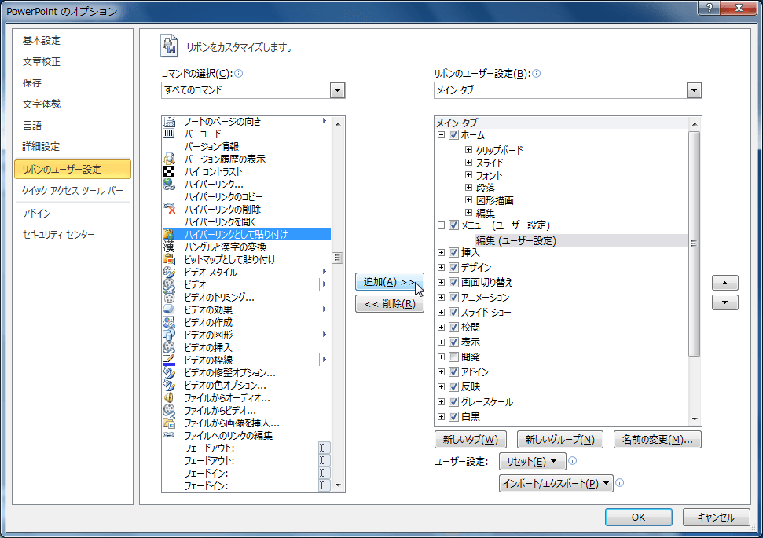Click the ビデオの図形 icon
This screenshot has width=763, height=538.
(x=169, y=335)
